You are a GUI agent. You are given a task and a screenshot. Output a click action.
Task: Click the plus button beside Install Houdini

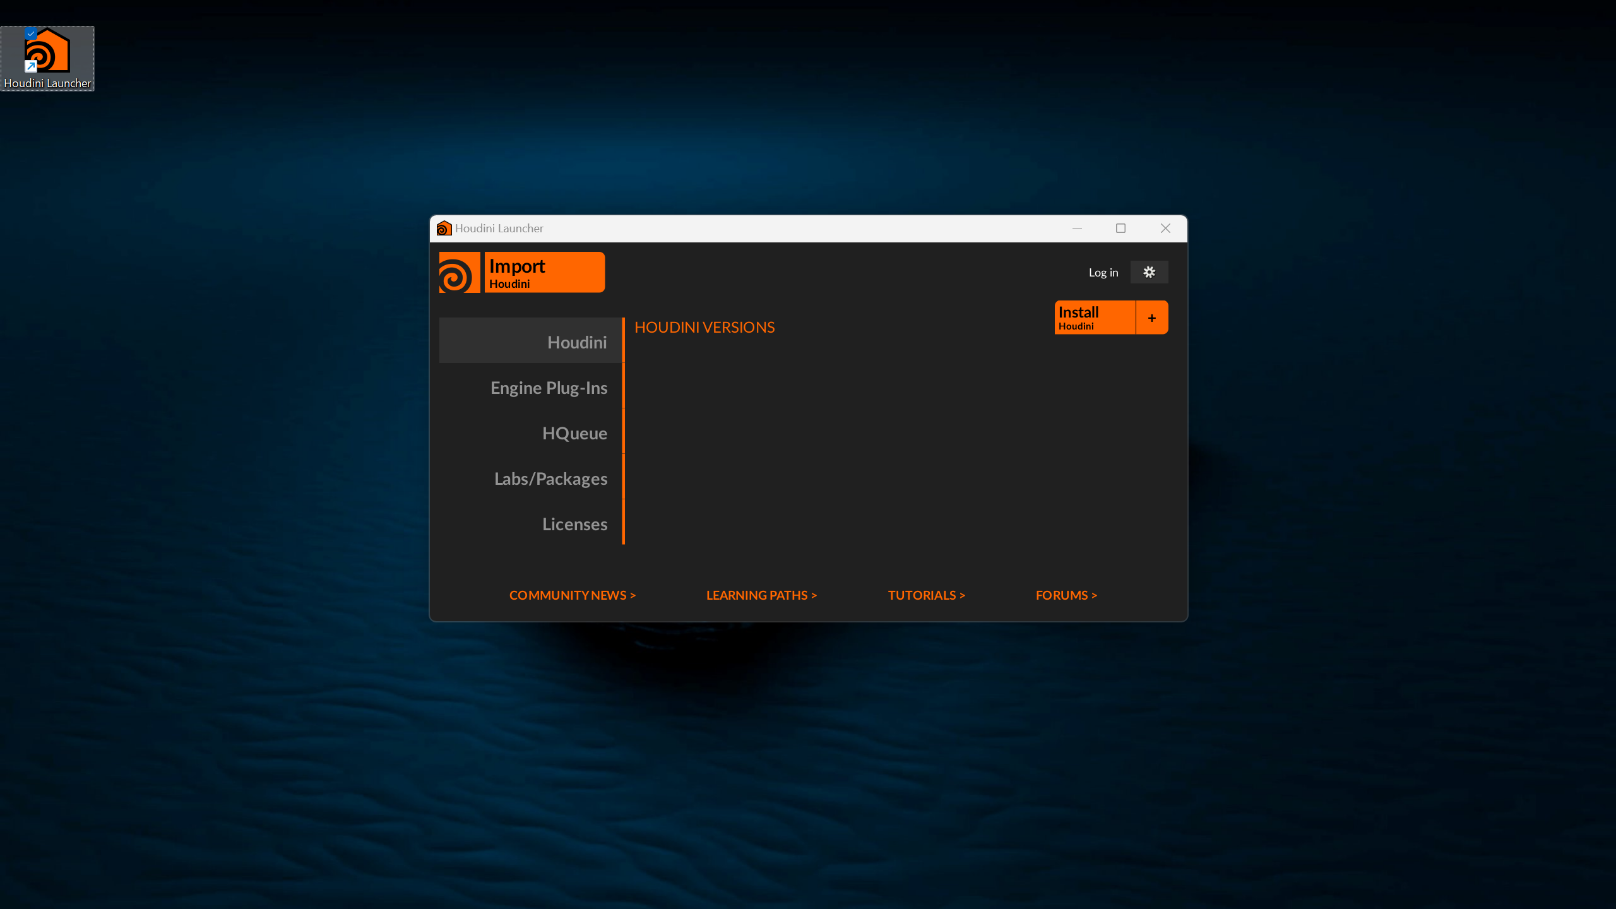(x=1152, y=318)
